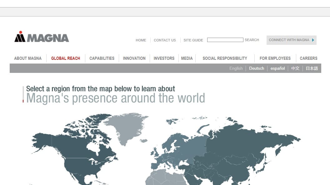This screenshot has width=330, height=185.
Task: Open the Site Guide link
Action: point(193,40)
